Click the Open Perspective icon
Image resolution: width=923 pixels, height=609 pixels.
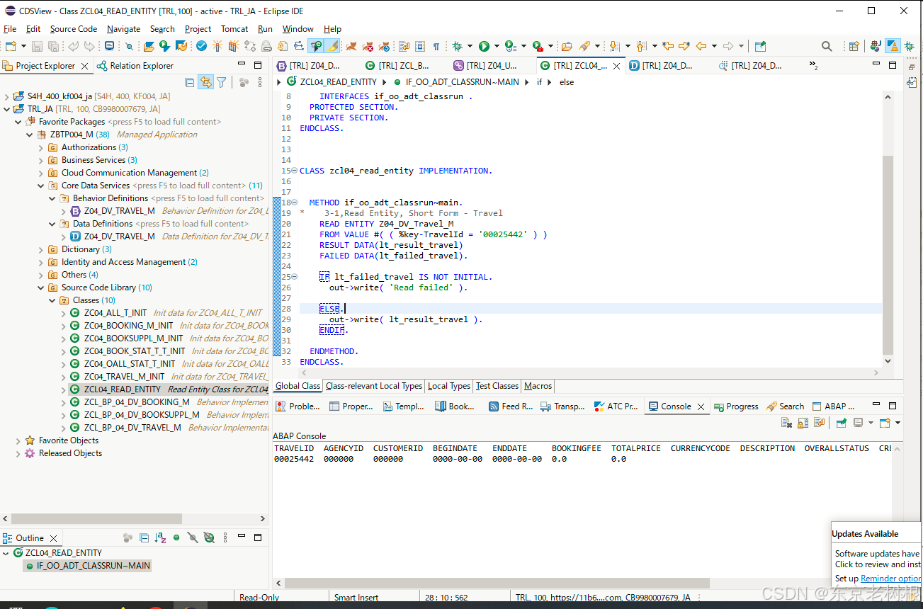click(854, 46)
